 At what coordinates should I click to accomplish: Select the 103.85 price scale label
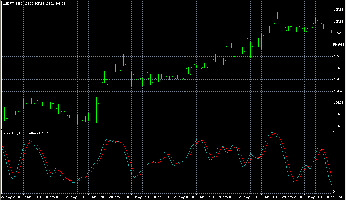[338, 126]
